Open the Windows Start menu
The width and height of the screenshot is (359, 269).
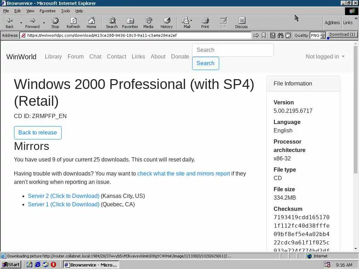(11, 265)
